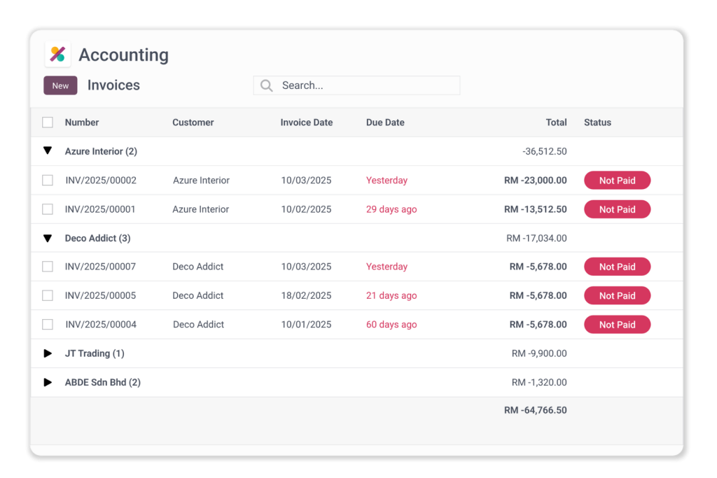
Task: Sort by the Customer column header
Action: click(x=193, y=122)
